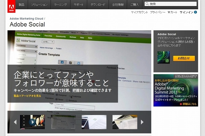This screenshot has height=136, width=205.
Task: Click 詳細はこちら on Summit banner
Action: 188,104
